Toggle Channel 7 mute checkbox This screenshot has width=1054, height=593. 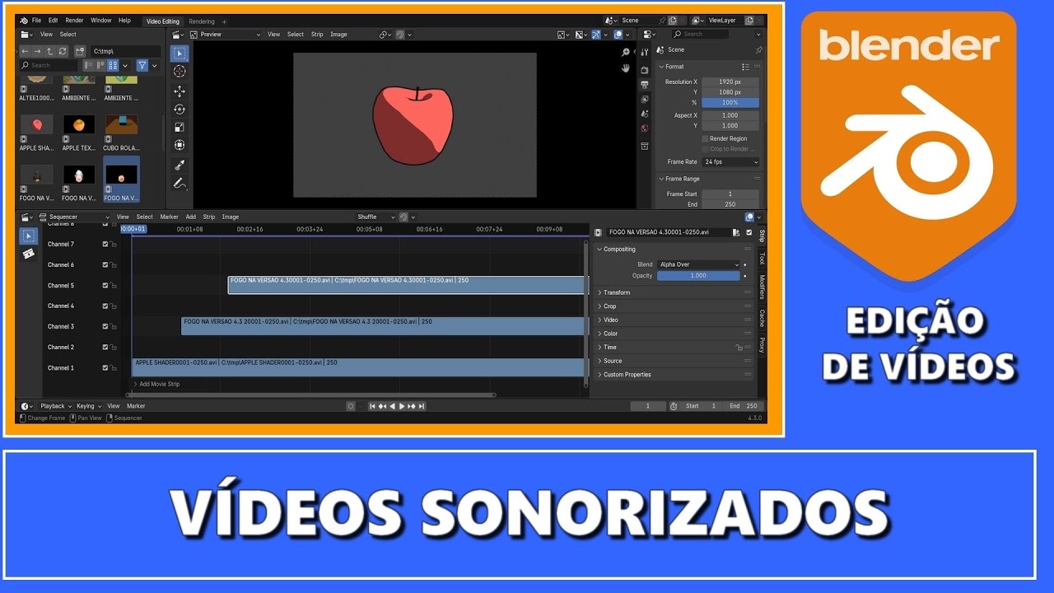point(105,245)
